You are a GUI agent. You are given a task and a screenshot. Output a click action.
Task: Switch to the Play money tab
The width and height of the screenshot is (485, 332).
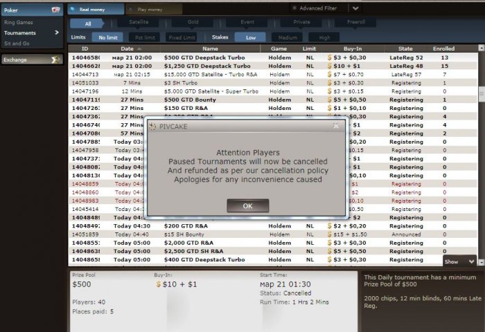point(154,9)
